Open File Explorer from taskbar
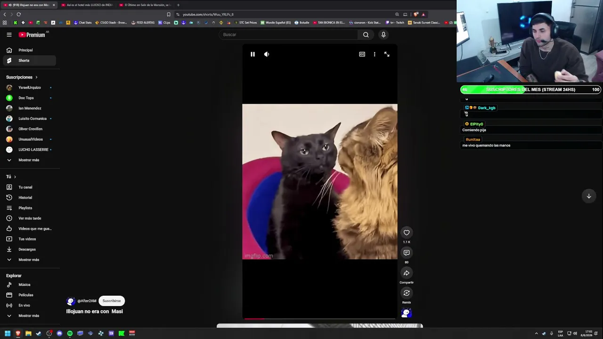This screenshot has width=603, height=339. 28,333
